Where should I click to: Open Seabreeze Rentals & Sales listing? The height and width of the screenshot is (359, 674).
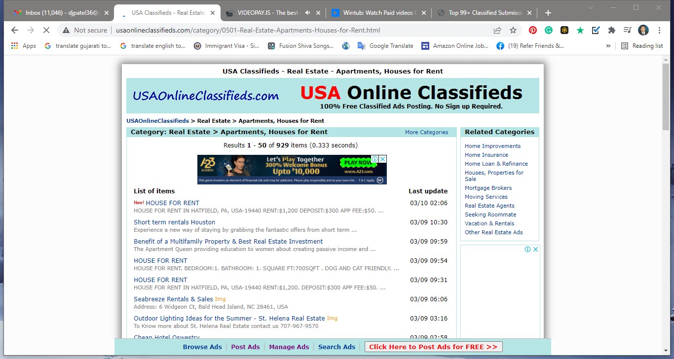(173, 299)
